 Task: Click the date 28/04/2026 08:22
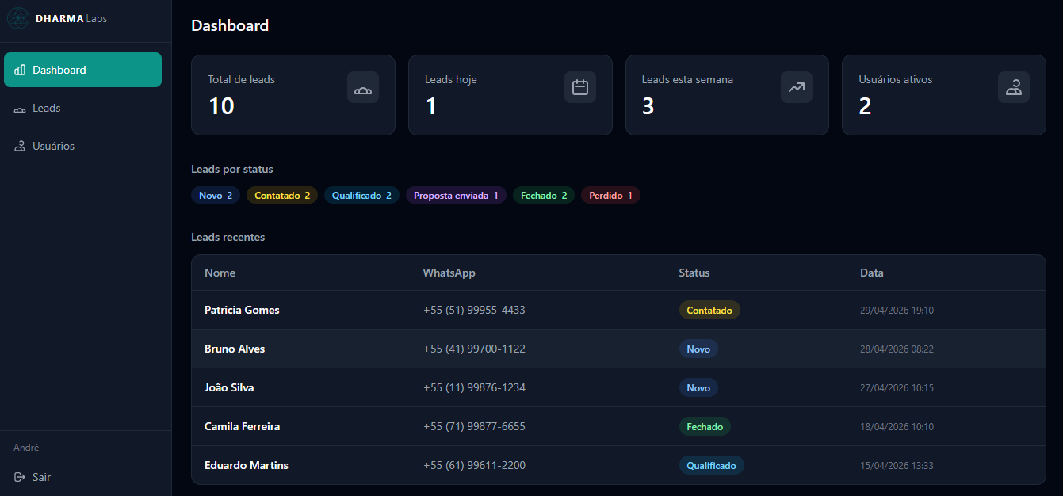click(x=897, y=349)
